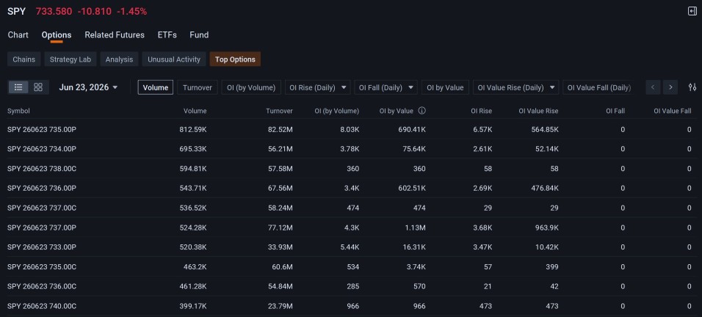Open SPY 260623 736.00P contract
702x317 pixels.
42,189
